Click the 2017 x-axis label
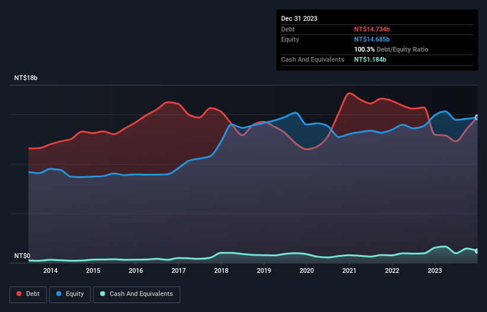 point(179,270)
